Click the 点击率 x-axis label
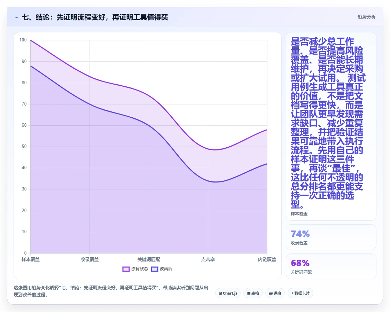This screenshot has height=312, width=390. [208, 259]
